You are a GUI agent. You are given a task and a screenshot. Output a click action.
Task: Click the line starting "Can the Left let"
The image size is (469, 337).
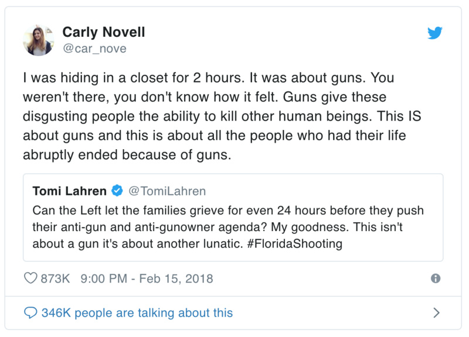tap(227, 209)
